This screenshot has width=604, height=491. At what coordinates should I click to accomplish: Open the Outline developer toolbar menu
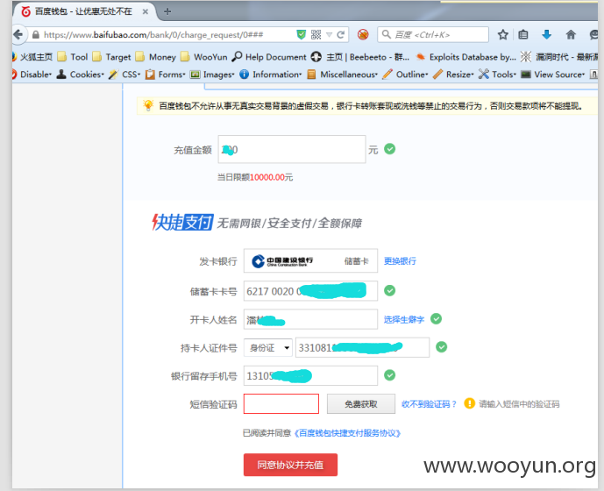tap(405, 75)
